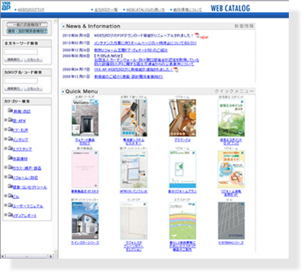Open the PDF icon on 2009年04月 news
Viewport: 304px width, 274px height.
(176, 69)
